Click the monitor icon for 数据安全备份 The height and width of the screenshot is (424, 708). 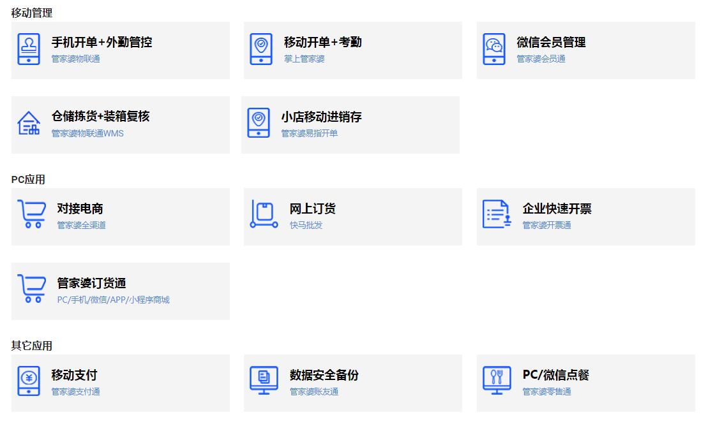(264, 381)
